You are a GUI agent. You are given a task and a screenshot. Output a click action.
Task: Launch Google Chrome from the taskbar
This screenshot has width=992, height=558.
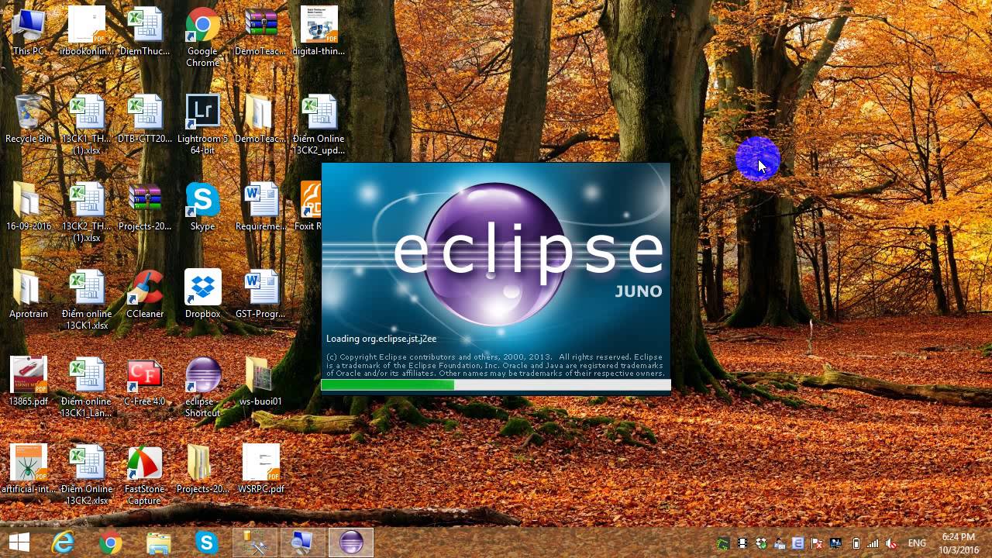click(110, 542)
